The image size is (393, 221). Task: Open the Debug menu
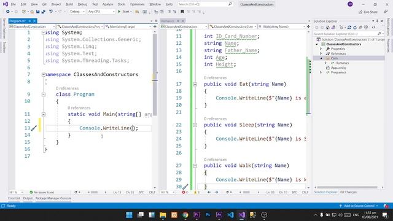coord(82,4)
